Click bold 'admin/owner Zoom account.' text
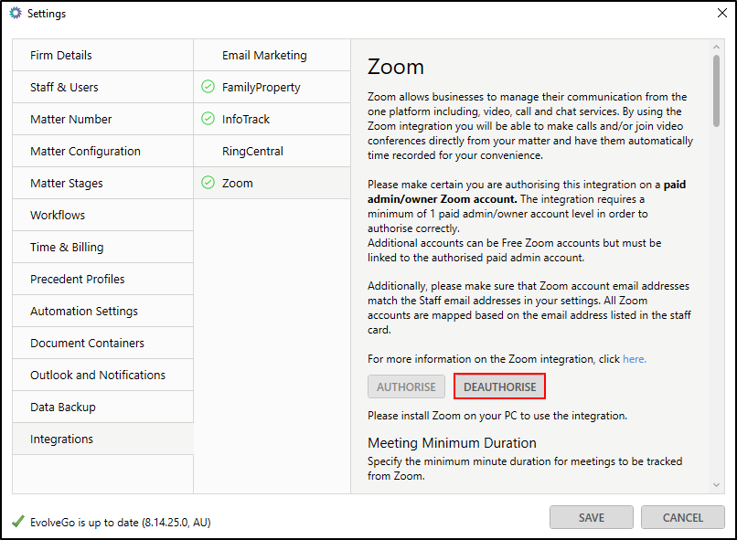 coord(442,199)
